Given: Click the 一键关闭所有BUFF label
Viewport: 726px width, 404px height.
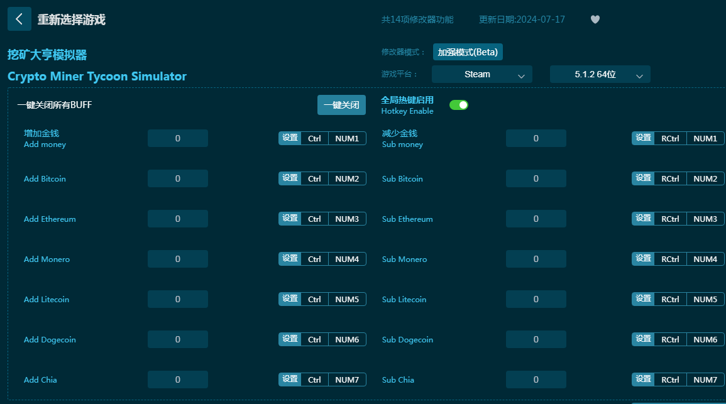Looking at the screenshot, I should 55,105.
